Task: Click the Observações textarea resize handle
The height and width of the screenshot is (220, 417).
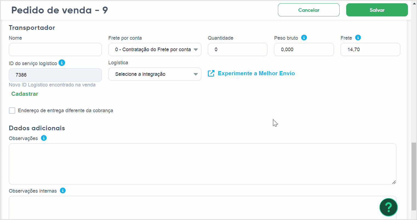Action: (394, 182)
